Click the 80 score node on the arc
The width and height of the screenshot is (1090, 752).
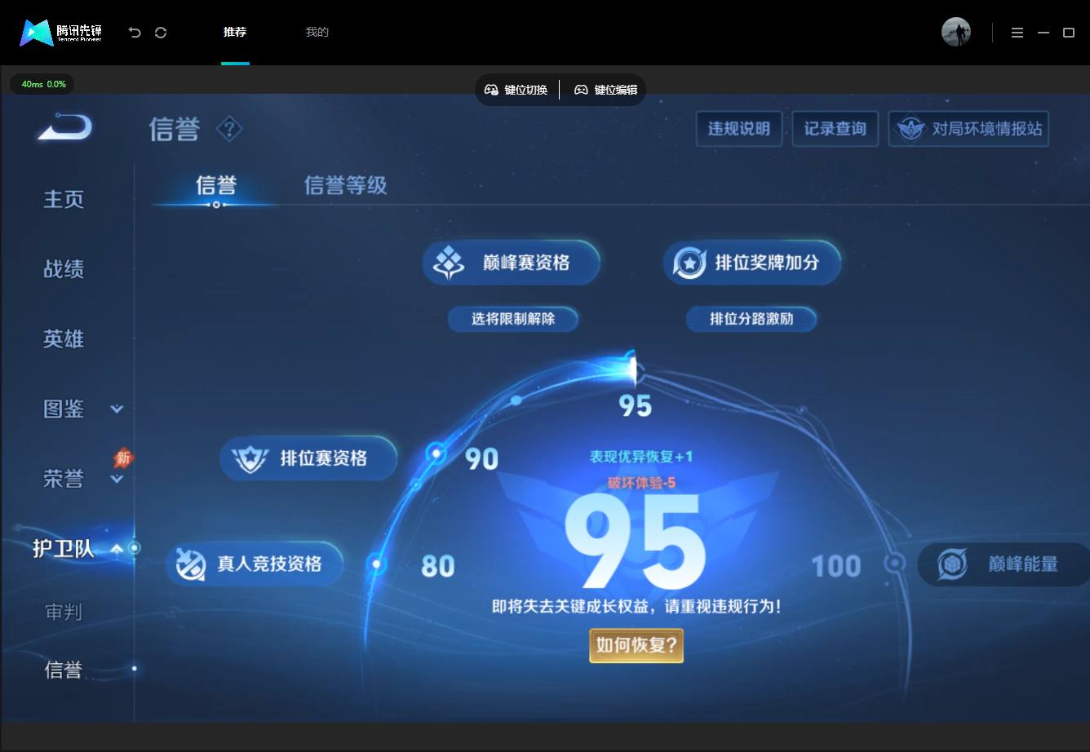click(376, 563)
